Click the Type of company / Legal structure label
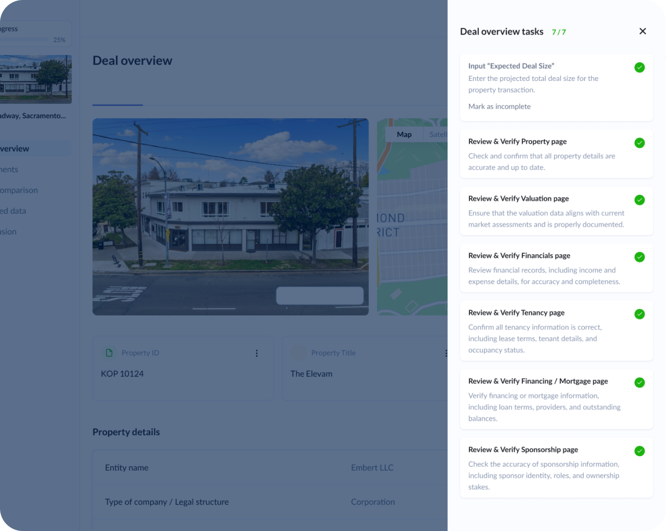Viewport: 666px width, 531px height. pos(167,502)
